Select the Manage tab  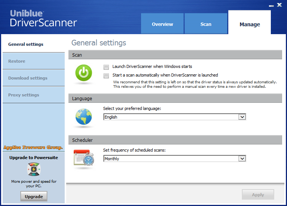[249, 23]
